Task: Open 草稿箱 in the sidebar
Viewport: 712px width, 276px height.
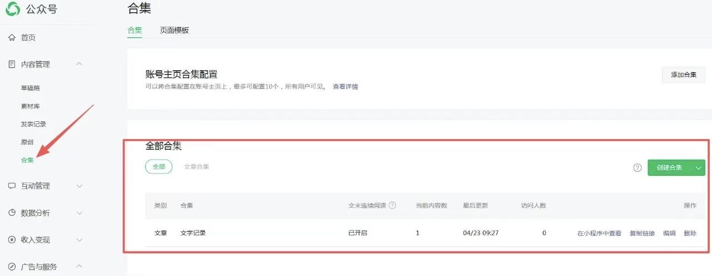Action: pos(31,88)
